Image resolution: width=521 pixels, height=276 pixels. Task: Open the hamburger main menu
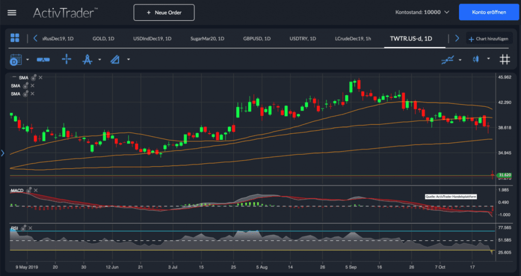click(12, 13)
